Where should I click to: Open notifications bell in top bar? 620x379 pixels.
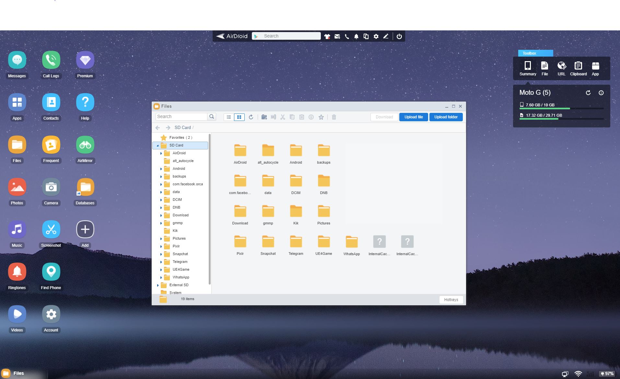pos(356,37)
